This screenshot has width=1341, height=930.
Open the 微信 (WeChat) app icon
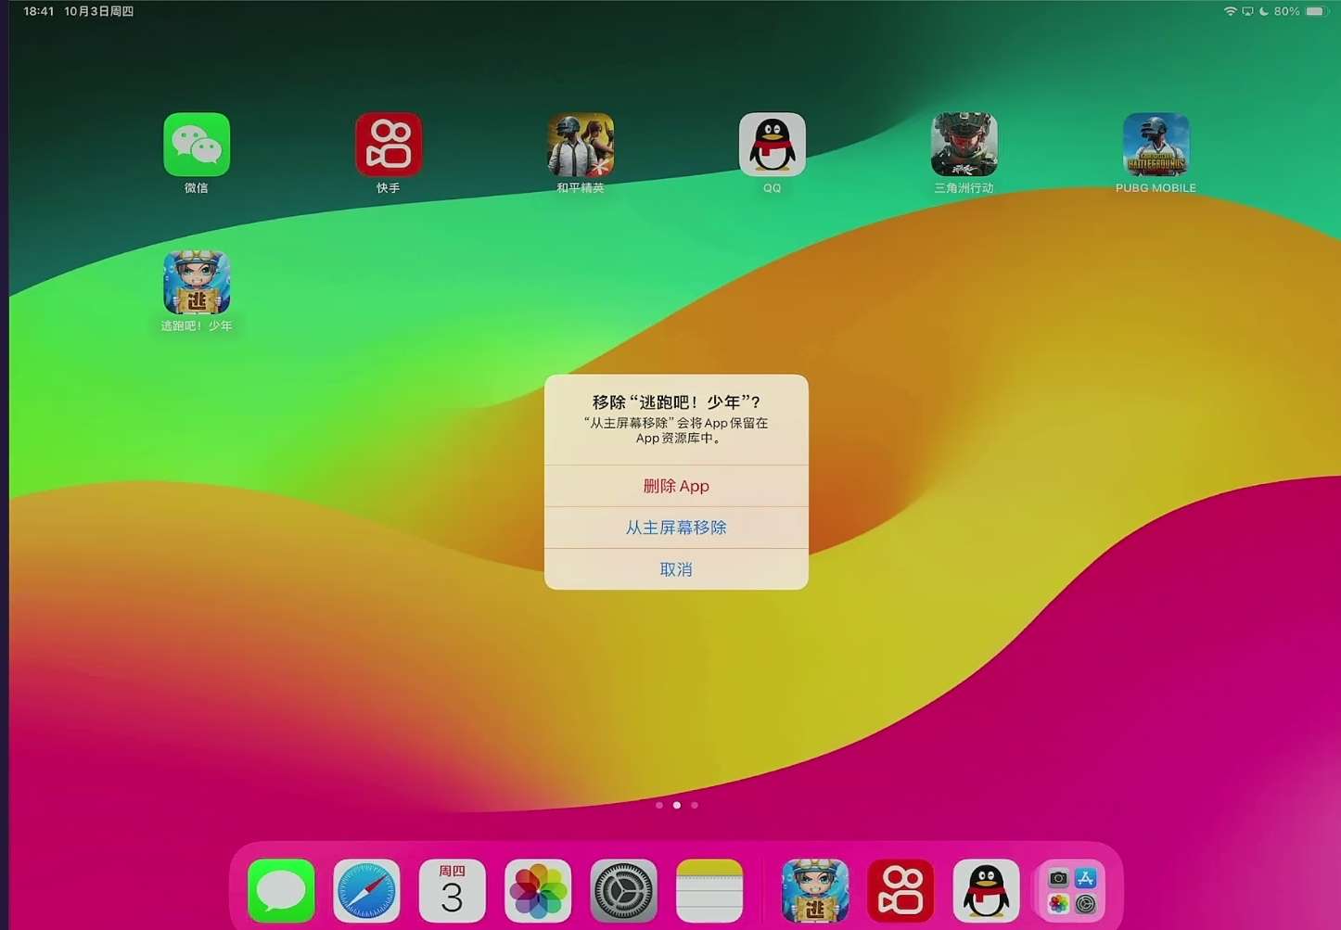point(197,145)
